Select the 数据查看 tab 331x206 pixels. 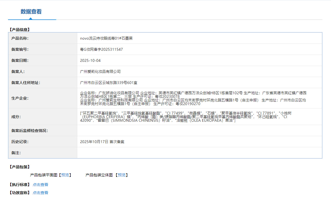click(x=31, y=12)
